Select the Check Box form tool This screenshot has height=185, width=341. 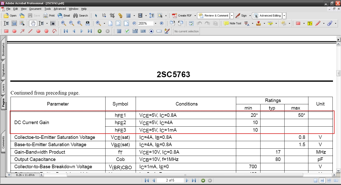click(127, 31)
